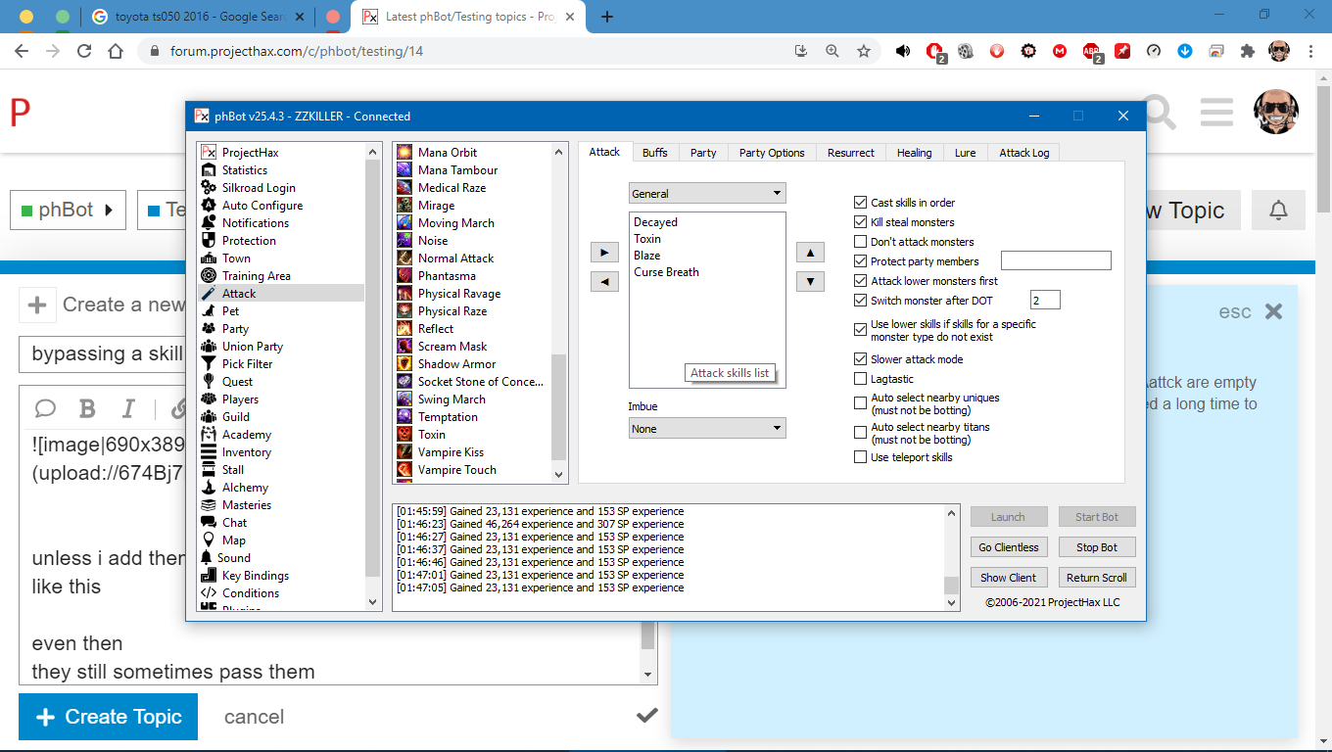Click the Alchemy flask icon
This screenshot has height=752, width=1332.
pyautogui.click(x=208, y=488)
